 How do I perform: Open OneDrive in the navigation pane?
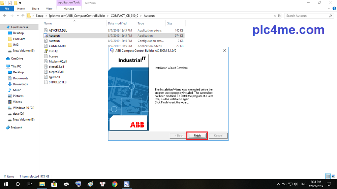[17, 59]
